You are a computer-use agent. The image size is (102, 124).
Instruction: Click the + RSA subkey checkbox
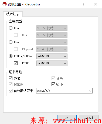[16, 35]
